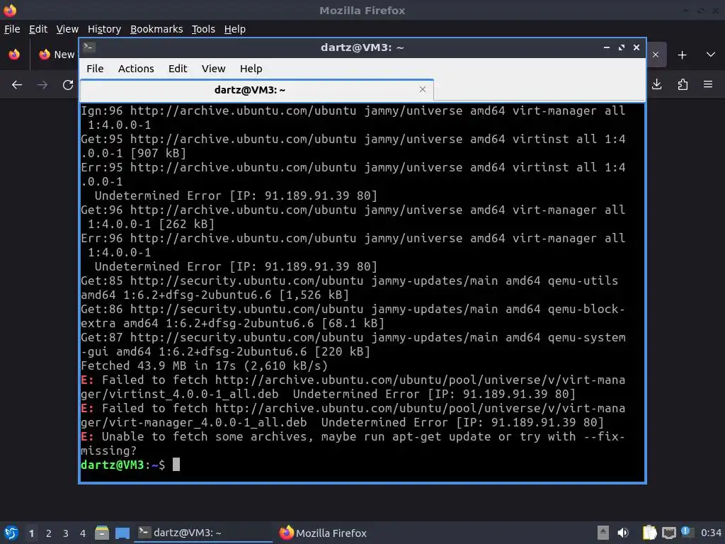Click the terminal window icon in title bar
Image resolution: width=725 pixels, height=544 pixels.
click(x=89, y=47)
